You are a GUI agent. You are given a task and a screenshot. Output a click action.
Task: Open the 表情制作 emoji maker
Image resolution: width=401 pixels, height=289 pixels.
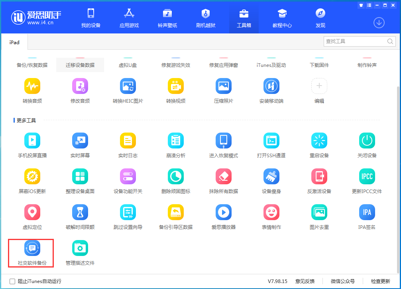pos(271,216)
